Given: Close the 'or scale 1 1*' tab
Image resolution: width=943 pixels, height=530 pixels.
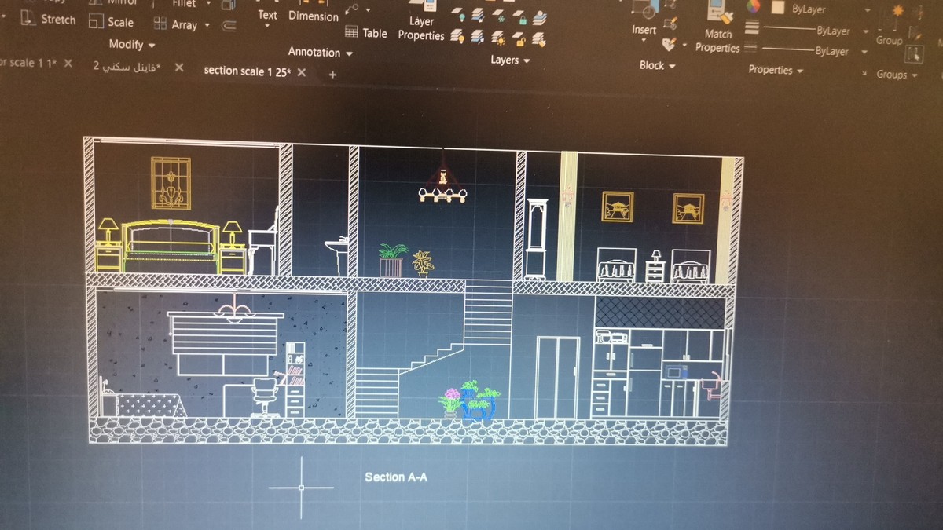Looking at the screenshot, I should click(68, 64).
